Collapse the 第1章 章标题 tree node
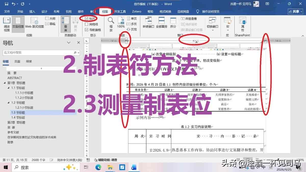306x172 pixels. 5,83
